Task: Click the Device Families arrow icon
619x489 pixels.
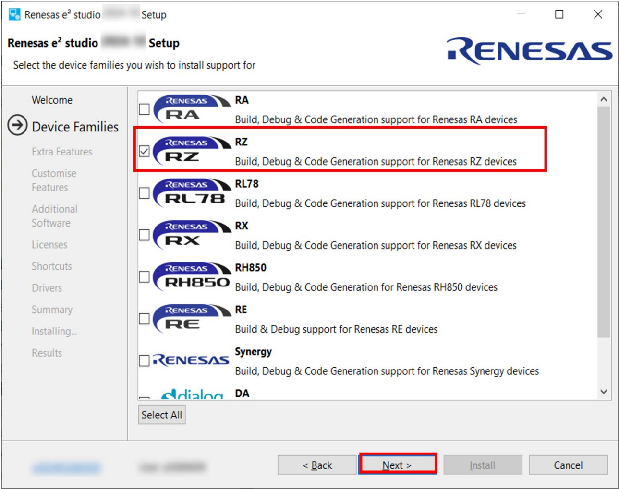Action: coord(17,126)
